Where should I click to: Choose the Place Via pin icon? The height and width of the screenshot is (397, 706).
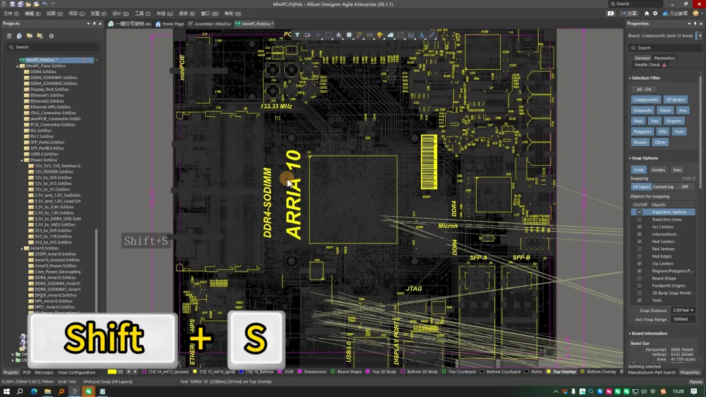click(x=380, y=35)
